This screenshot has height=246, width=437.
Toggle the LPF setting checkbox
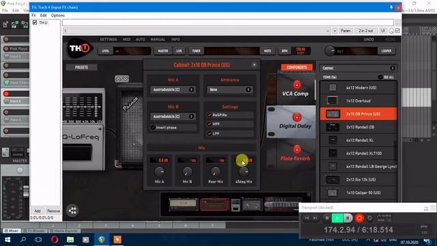210,133
